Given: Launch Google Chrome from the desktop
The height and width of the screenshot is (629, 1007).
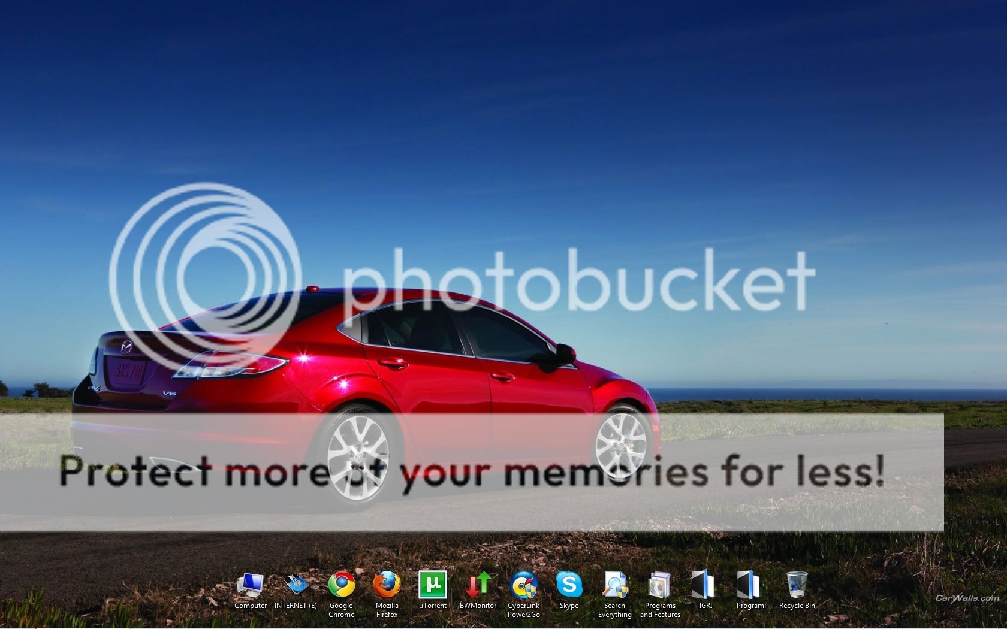Looking at the screenshot, I should (x=341, y=585).
